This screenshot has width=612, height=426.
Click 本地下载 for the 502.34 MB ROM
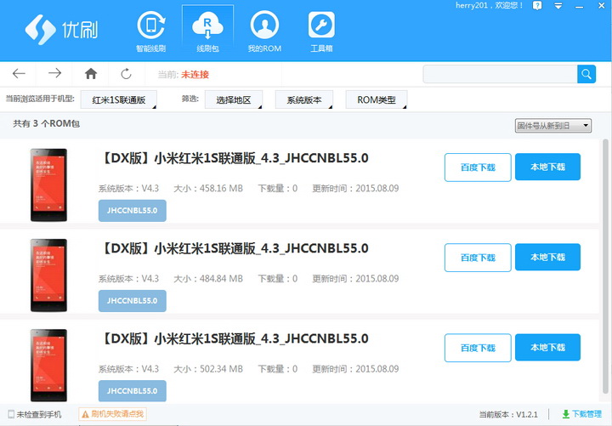point(547,347)
